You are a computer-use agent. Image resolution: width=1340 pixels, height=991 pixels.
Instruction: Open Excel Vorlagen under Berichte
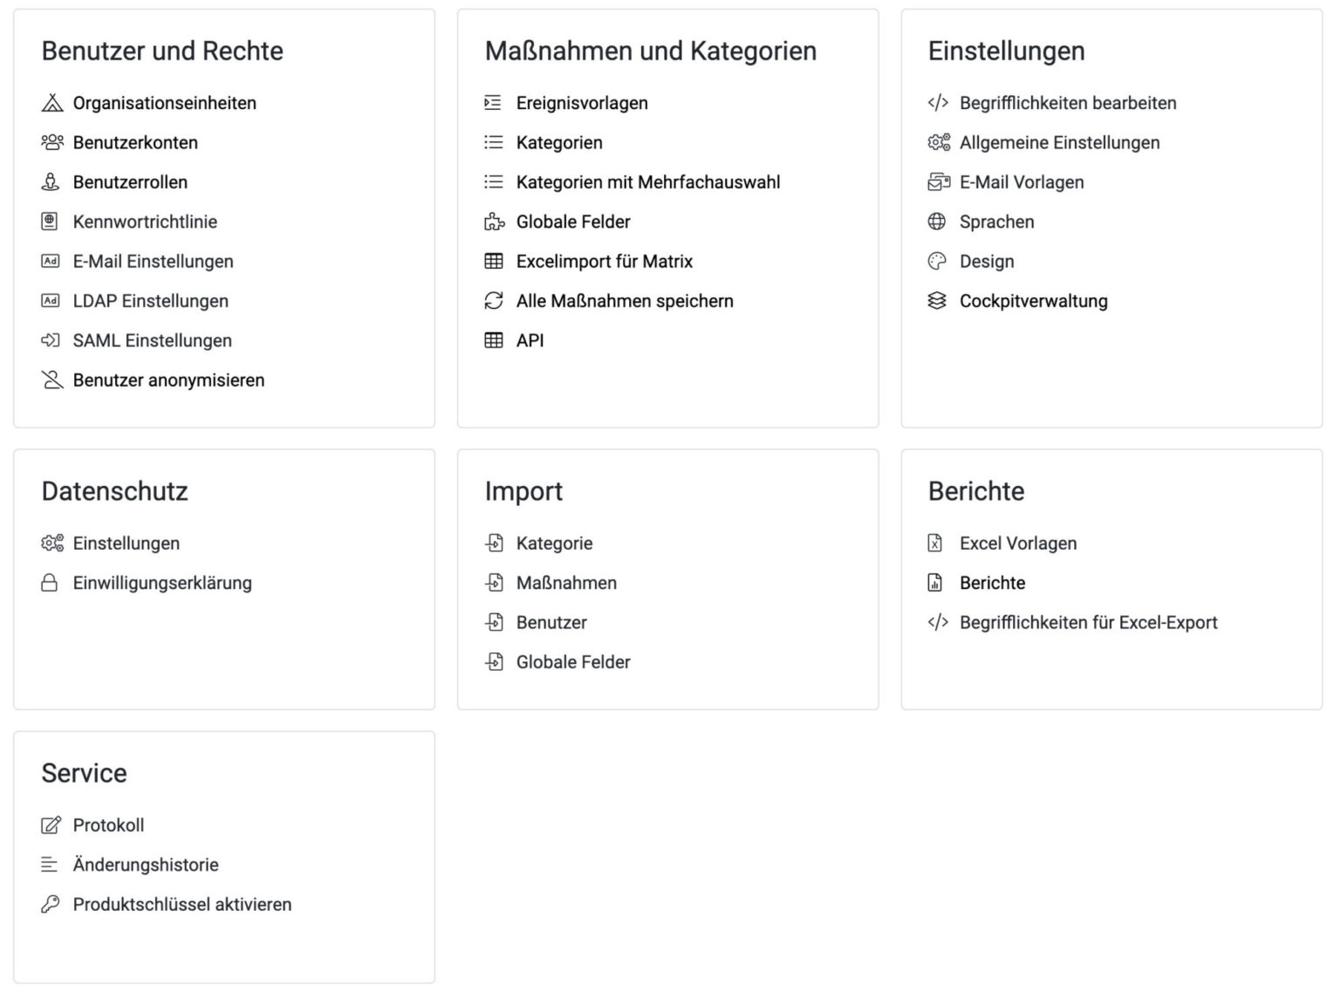pyautogui.click(x=1018, y=543)
